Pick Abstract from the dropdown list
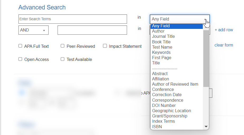Screen dimensions: 244x135 (177, 74)
